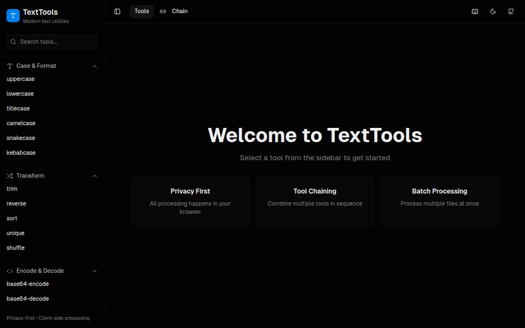Click the Transform shuffle-arrows icon
This screenshot has height=328, width=525.
tap(9, 175)
